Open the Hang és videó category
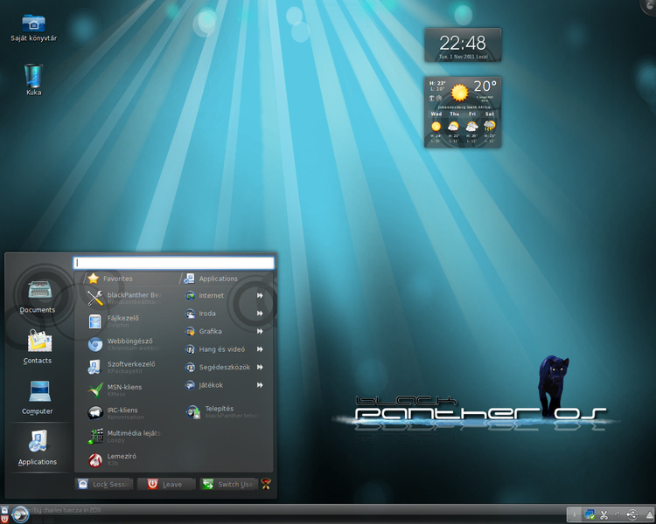The width and height of the screenshot is (656, 524). 224,349
